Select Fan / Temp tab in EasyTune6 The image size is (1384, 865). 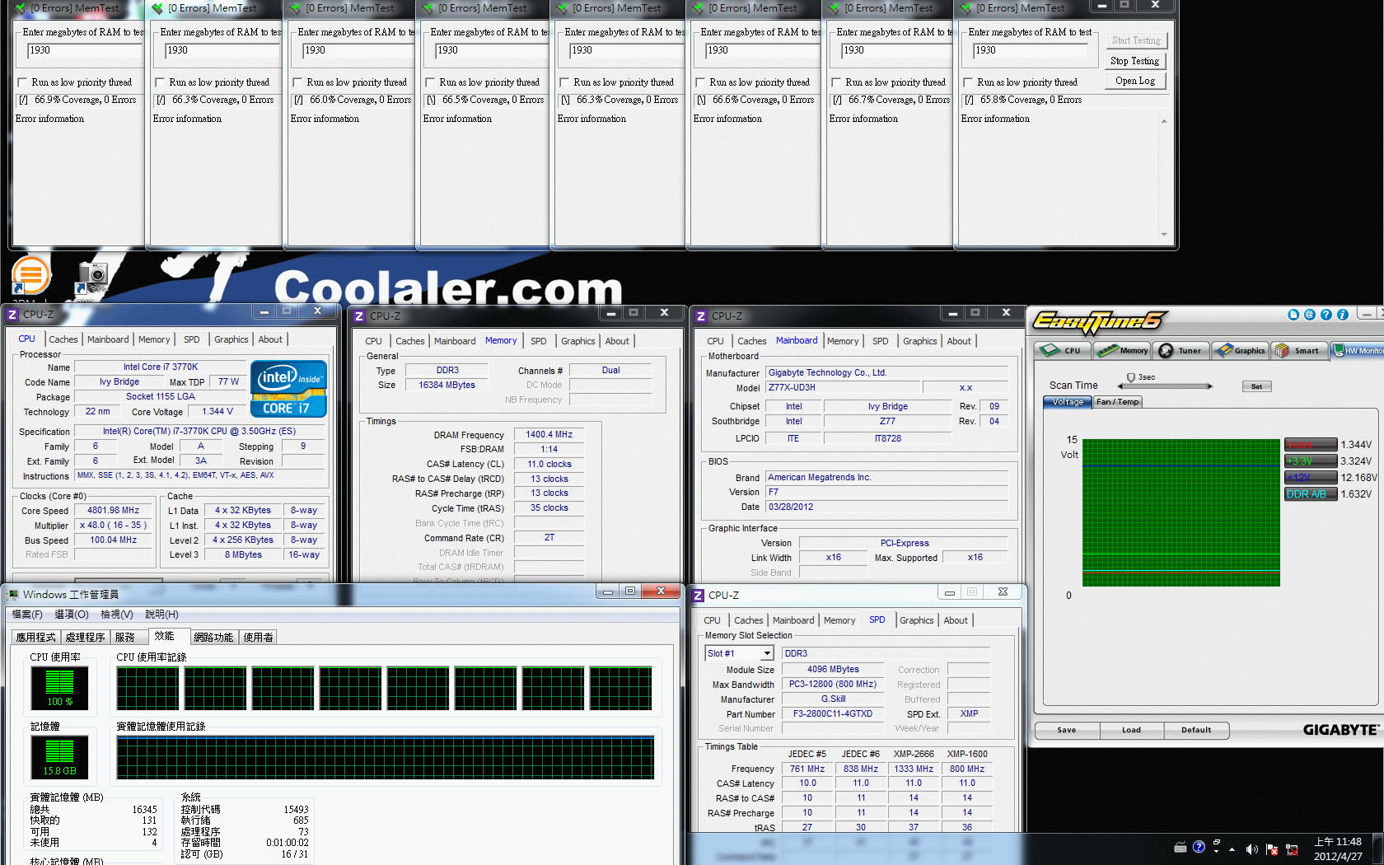click(x=1118, y=402)
